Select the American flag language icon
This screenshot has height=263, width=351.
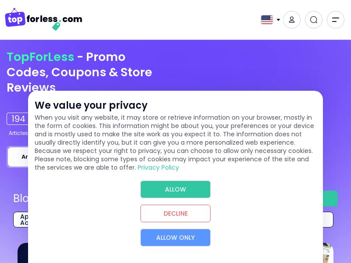tap(267, 19)
